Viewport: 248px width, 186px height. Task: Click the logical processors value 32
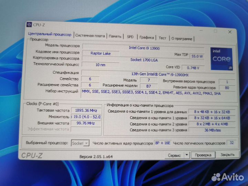231,143
